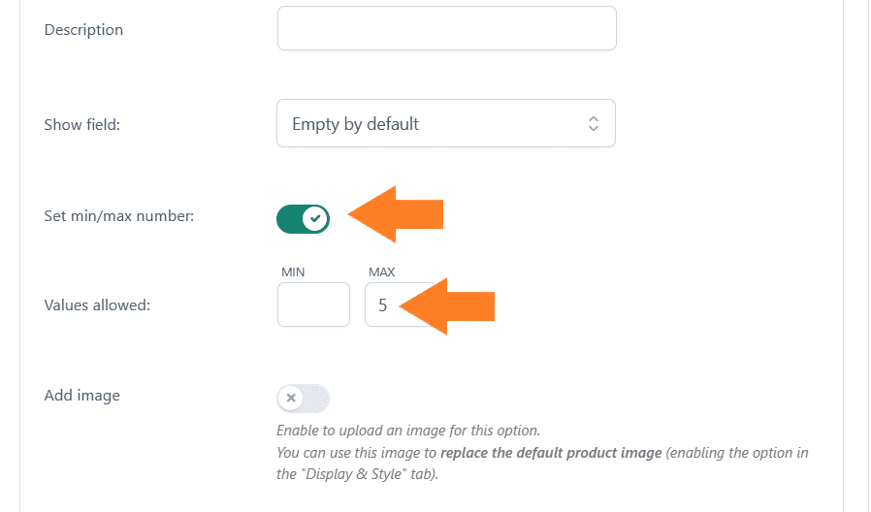Click into the Description text box

point(446,28)
